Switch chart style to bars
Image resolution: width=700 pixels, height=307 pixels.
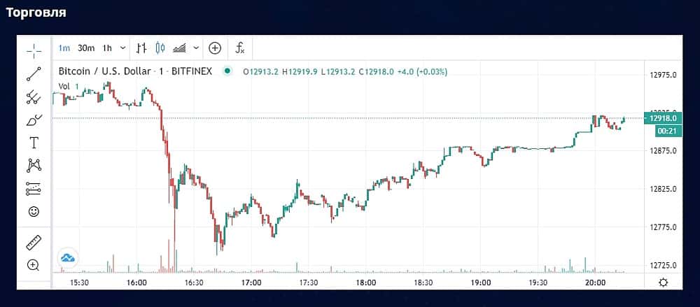pyautogui.click(x=142, y=48)
